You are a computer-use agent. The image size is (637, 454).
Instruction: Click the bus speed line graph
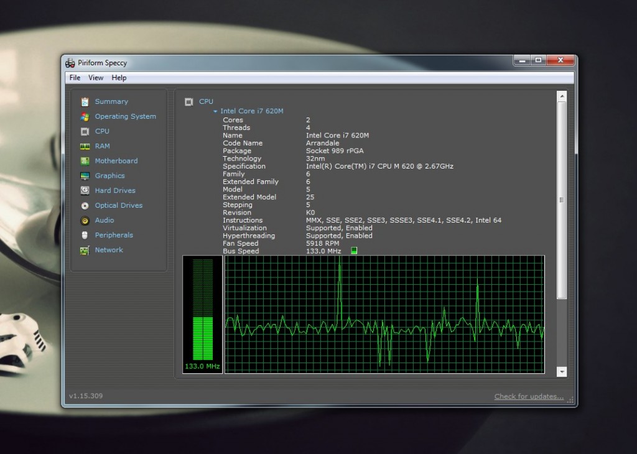click(x=384, y=314)
